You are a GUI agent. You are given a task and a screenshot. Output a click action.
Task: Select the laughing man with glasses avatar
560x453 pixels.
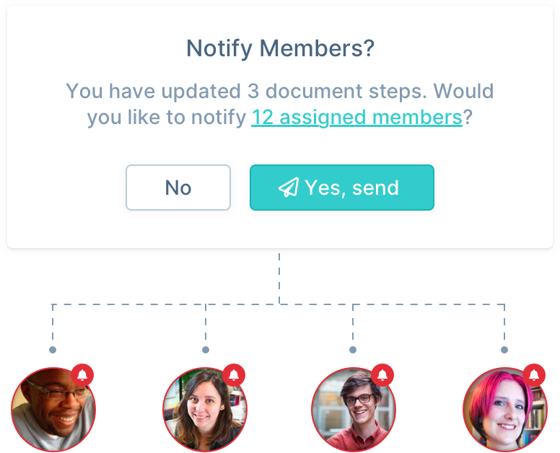[x=53, y=409]
